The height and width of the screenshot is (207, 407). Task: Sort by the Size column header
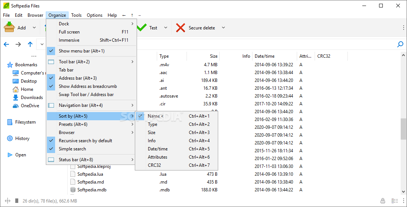click(x=203, y=56)
